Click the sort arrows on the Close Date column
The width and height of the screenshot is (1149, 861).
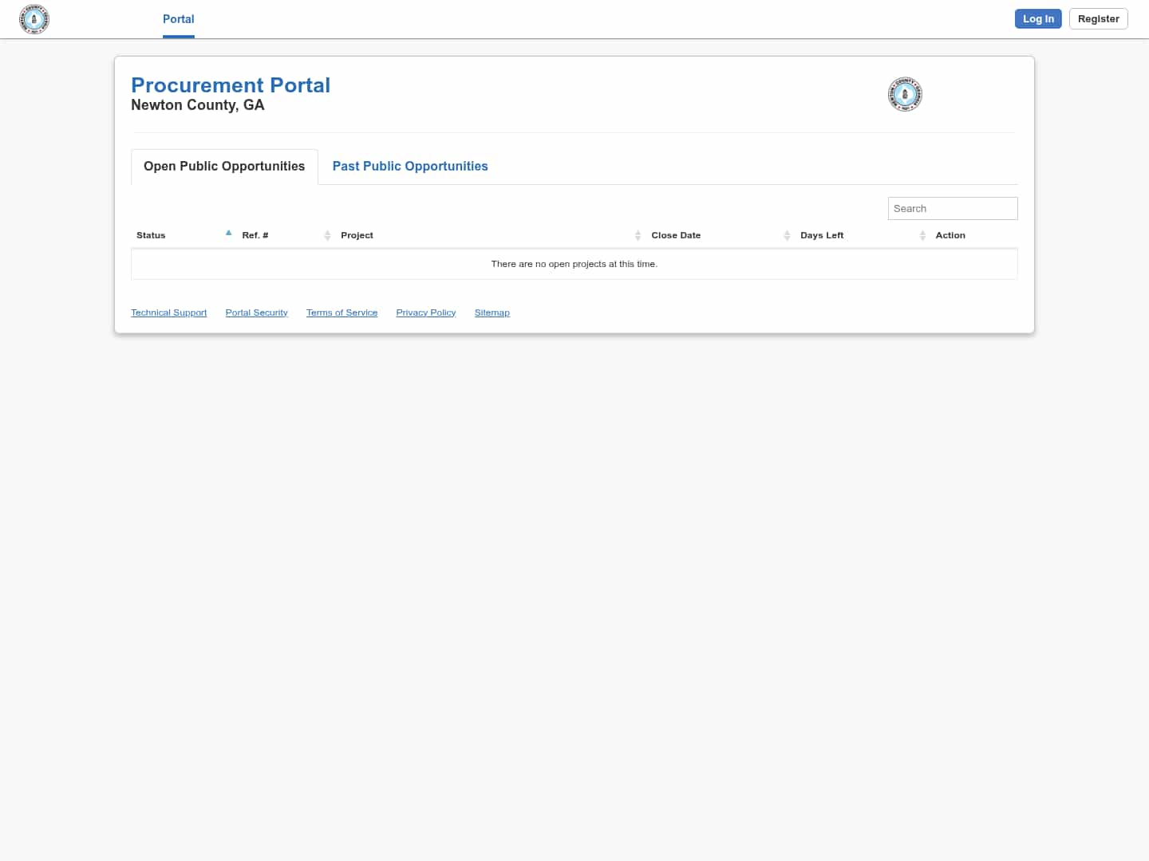tap(788, 235)
